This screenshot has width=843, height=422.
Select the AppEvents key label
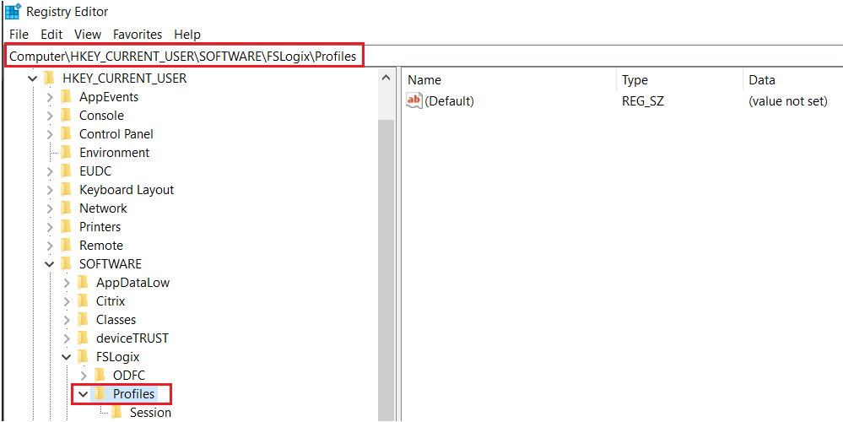[x=109, y=97]
